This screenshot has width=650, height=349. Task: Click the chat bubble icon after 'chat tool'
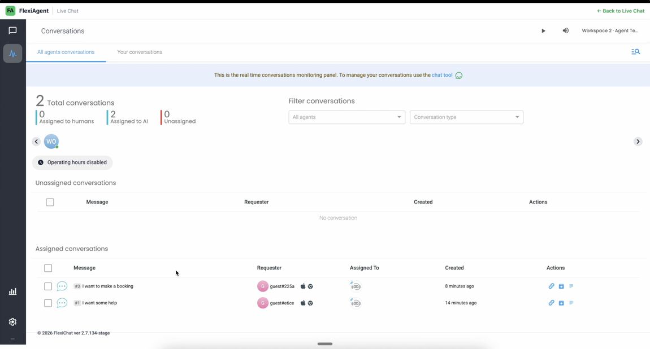pyautogui.click(x=459, y=75)
